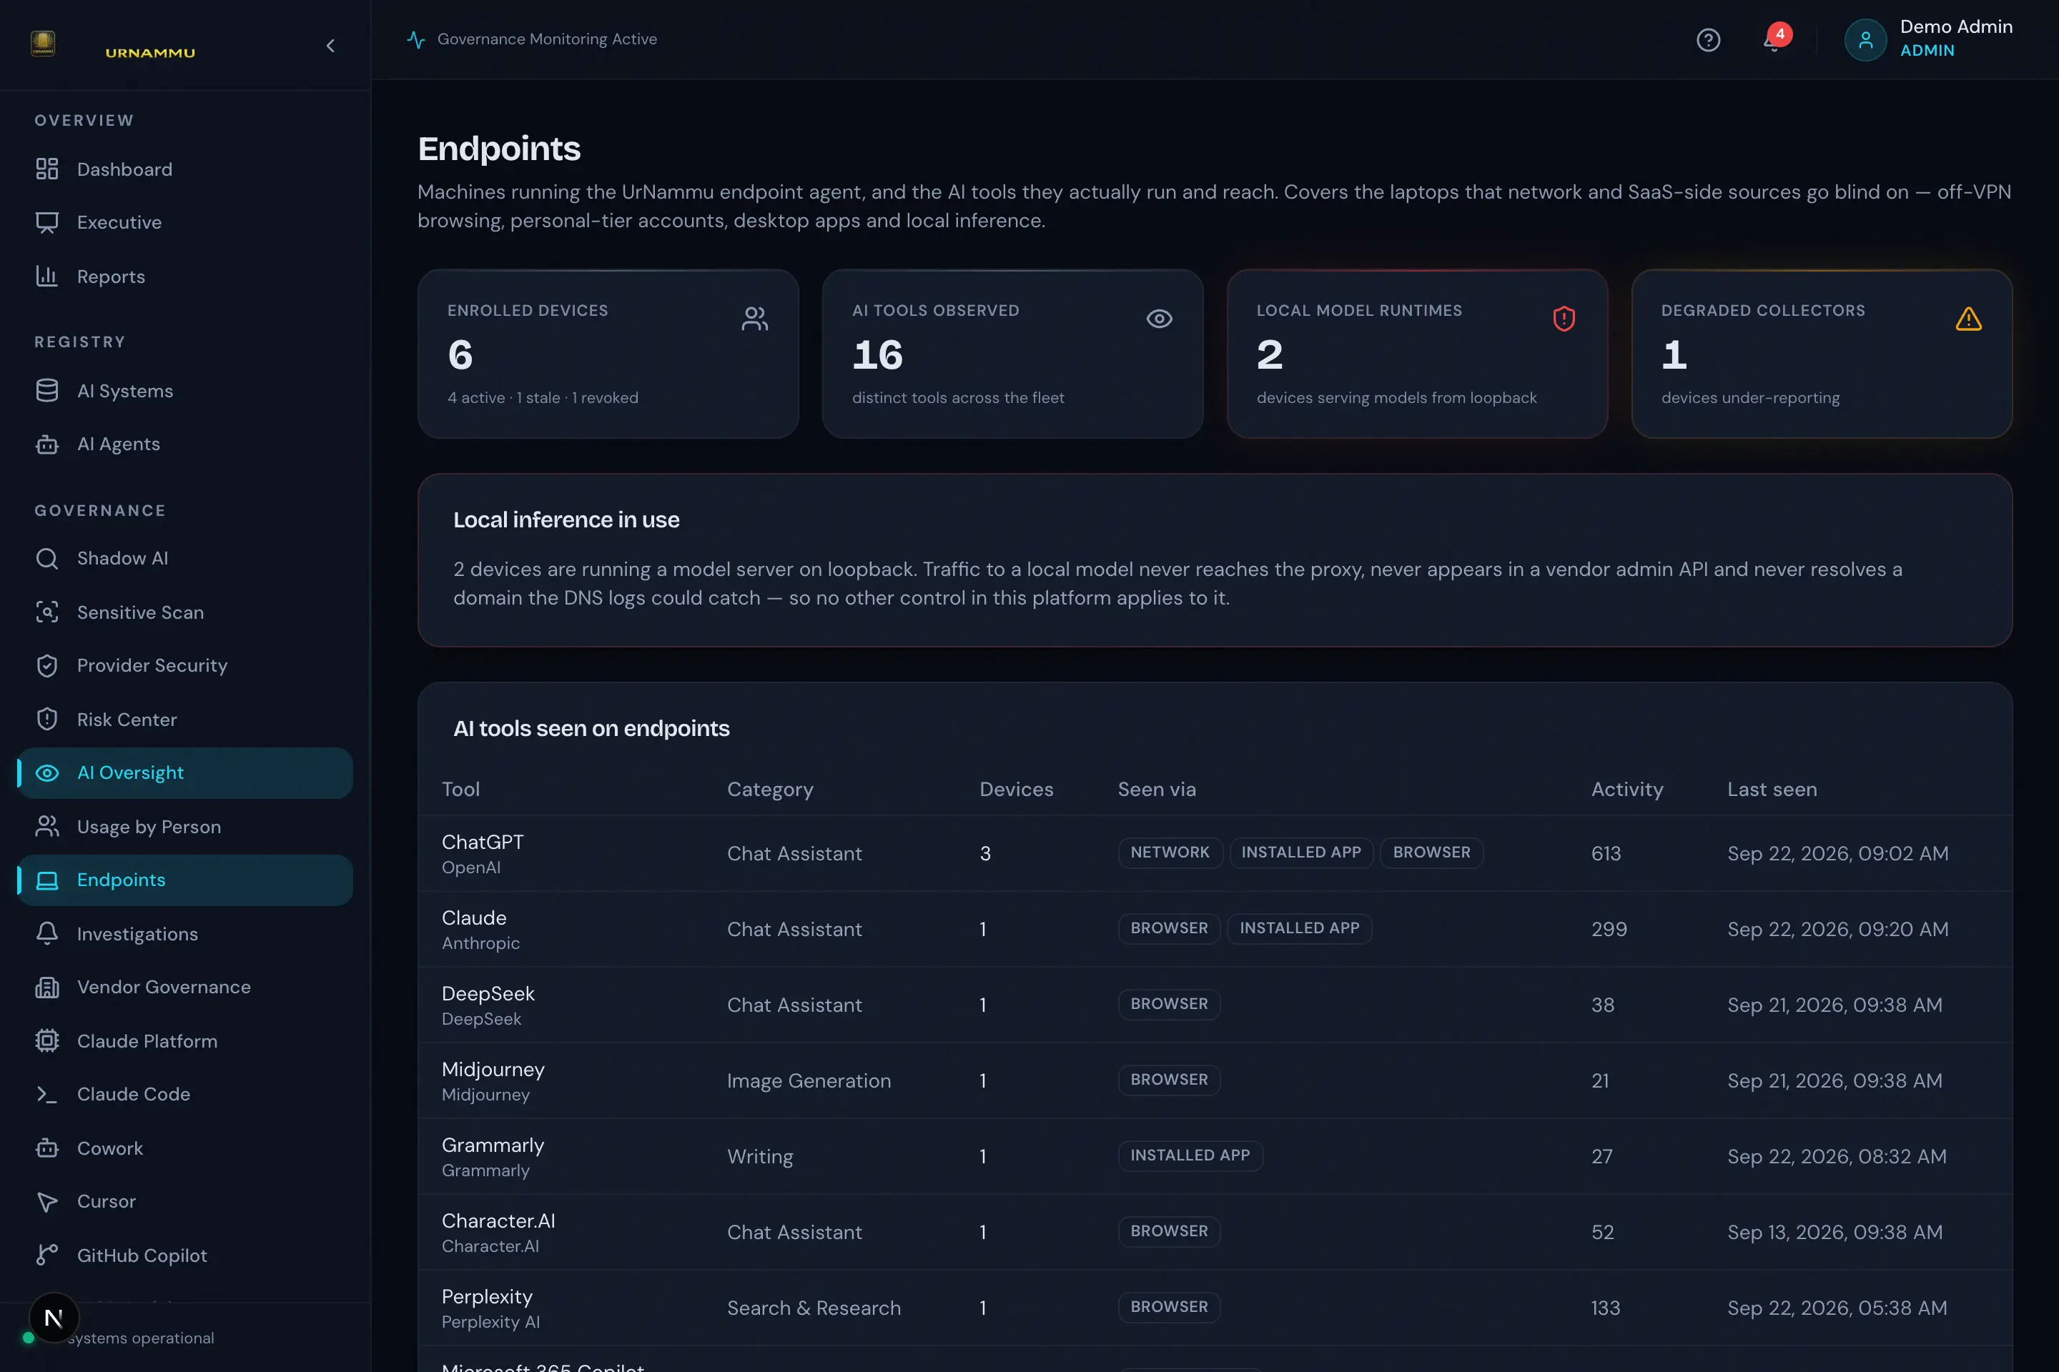This screenshot has height=1372, width=2059.
Task: Click the Sensitive Scan icon
Action: [47, 612]
